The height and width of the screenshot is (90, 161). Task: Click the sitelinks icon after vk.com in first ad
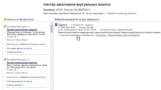pos(15,37)
